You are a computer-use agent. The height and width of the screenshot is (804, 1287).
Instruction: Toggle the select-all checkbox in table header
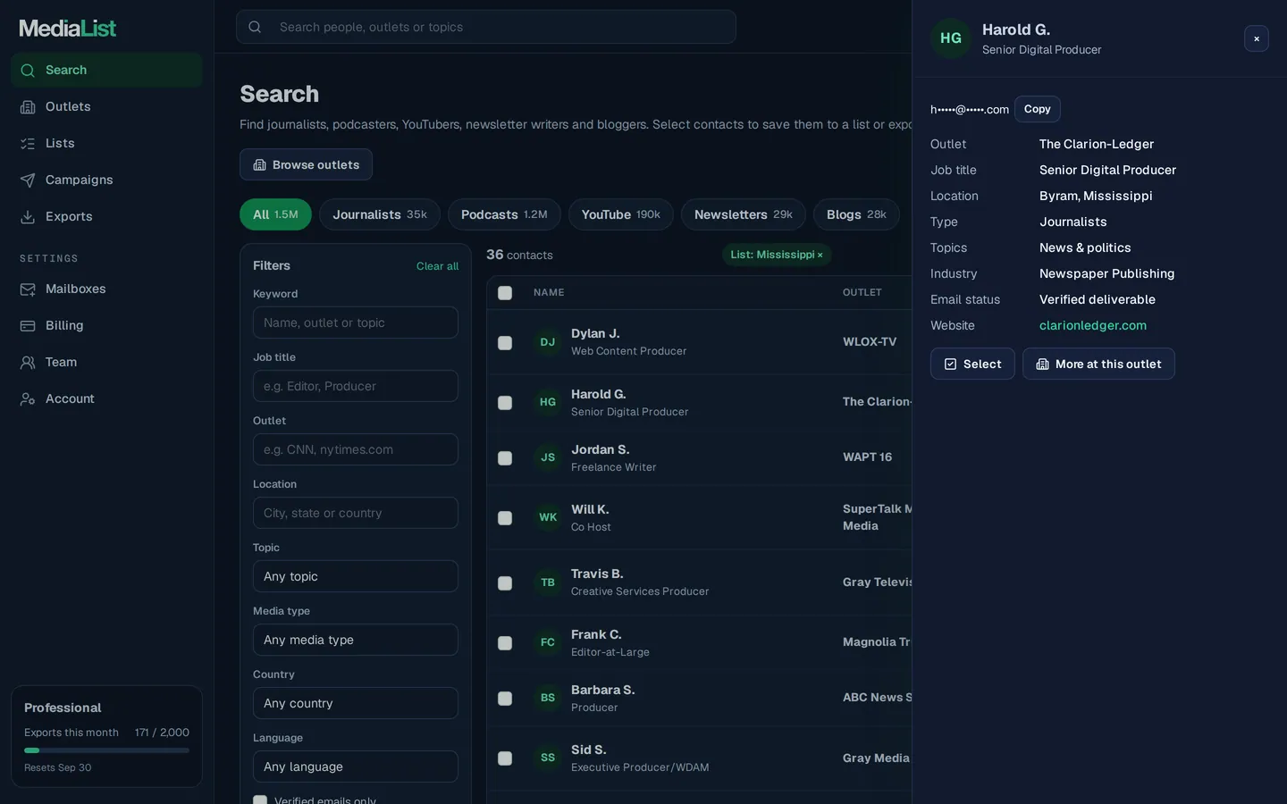pos(505,293)
